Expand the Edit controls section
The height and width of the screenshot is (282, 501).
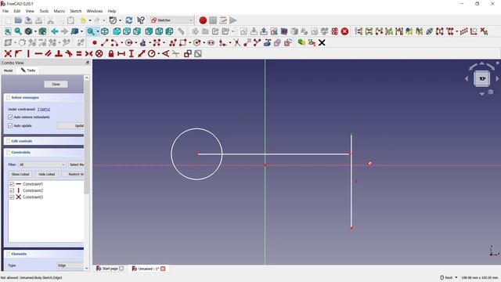pos(44,141)
